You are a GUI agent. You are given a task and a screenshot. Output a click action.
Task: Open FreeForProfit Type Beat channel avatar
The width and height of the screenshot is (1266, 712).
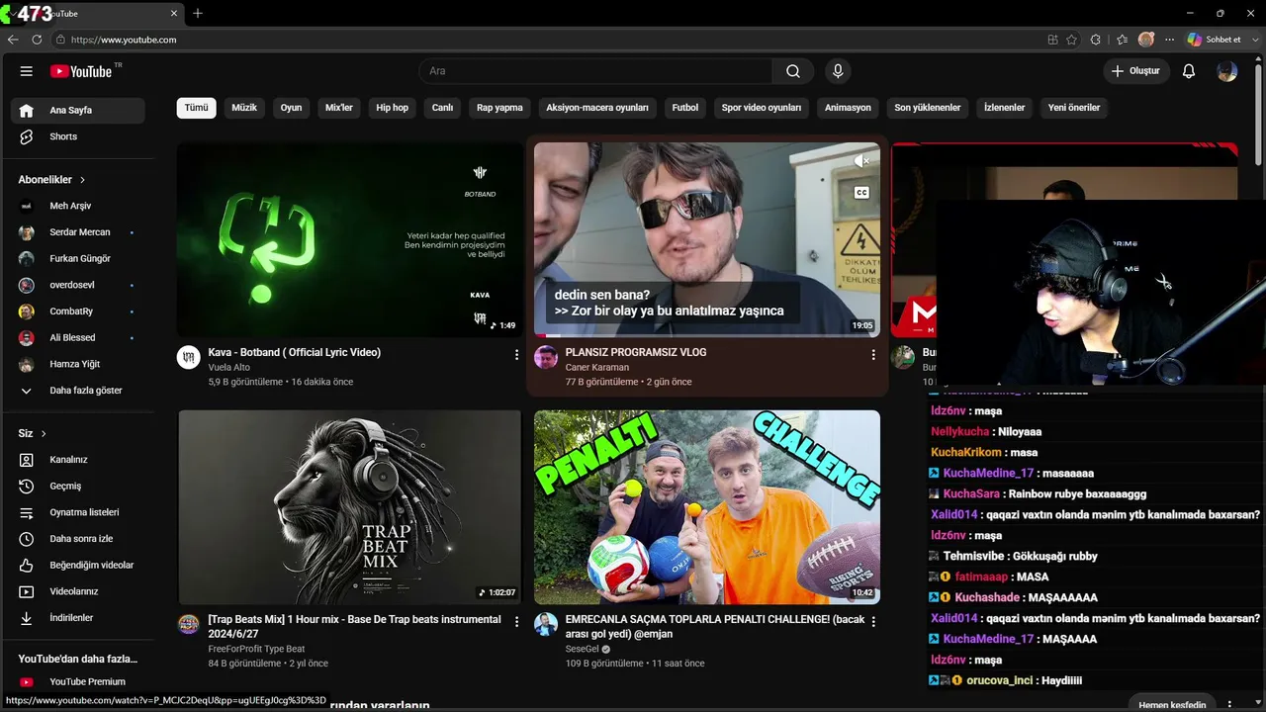(x=188, y=624)
